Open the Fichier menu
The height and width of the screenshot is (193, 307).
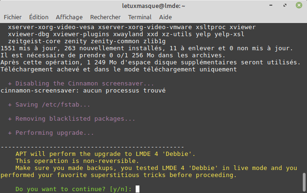(x=13, y=17)
